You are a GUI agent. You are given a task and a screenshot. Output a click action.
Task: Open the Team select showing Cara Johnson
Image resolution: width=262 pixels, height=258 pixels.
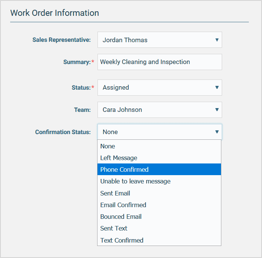(154, 110)
